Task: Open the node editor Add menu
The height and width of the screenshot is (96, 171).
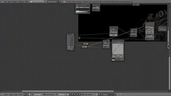Action: [x=16, y=94]
